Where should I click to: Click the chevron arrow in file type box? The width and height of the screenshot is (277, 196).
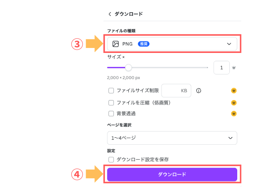coord(229,44)
